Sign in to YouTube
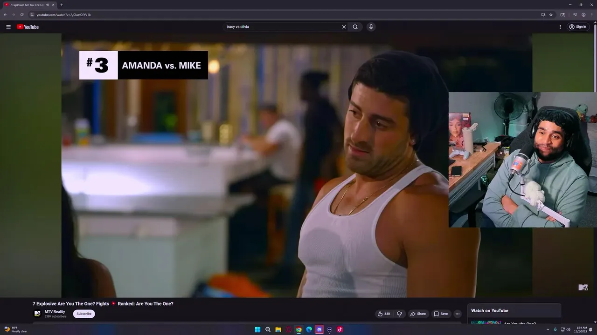597x335 pixels. (578, 27)
